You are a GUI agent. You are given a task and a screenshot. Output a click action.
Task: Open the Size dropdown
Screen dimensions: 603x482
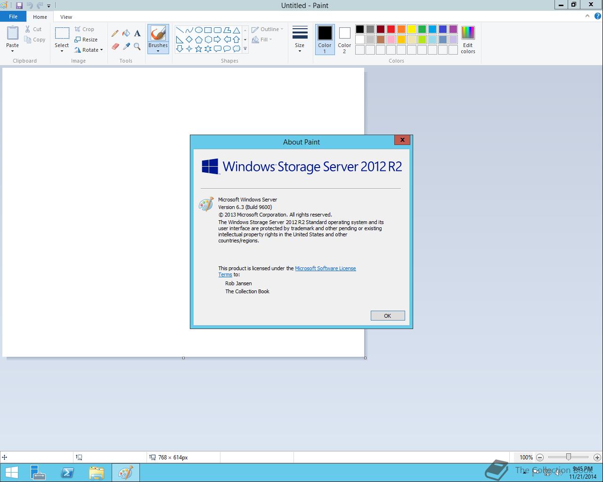tap(300, 40)
